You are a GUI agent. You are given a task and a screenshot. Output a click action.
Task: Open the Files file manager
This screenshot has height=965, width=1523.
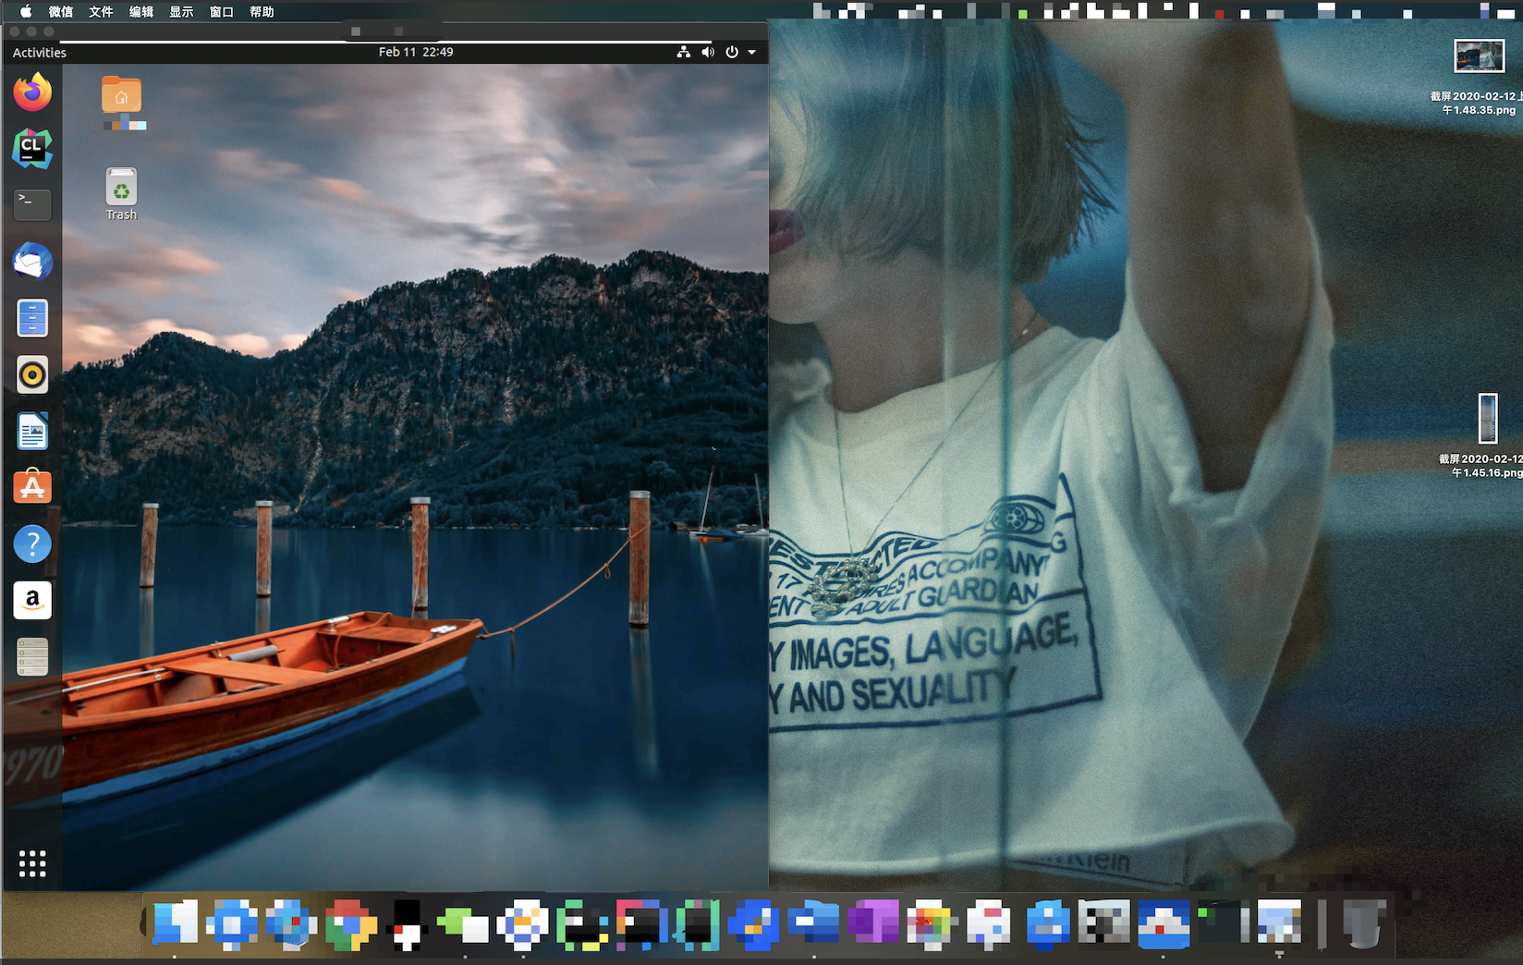[x=32, y=318]
